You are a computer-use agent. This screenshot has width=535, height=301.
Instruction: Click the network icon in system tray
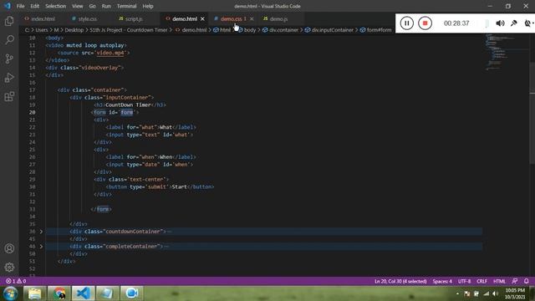[487, 293]
